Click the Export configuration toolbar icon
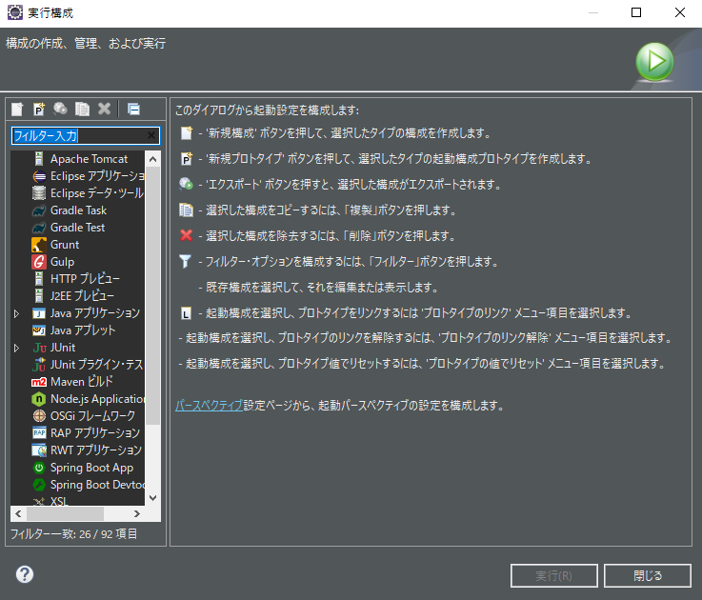The width and height of the screenshot is (702, 600). (60, 109)
